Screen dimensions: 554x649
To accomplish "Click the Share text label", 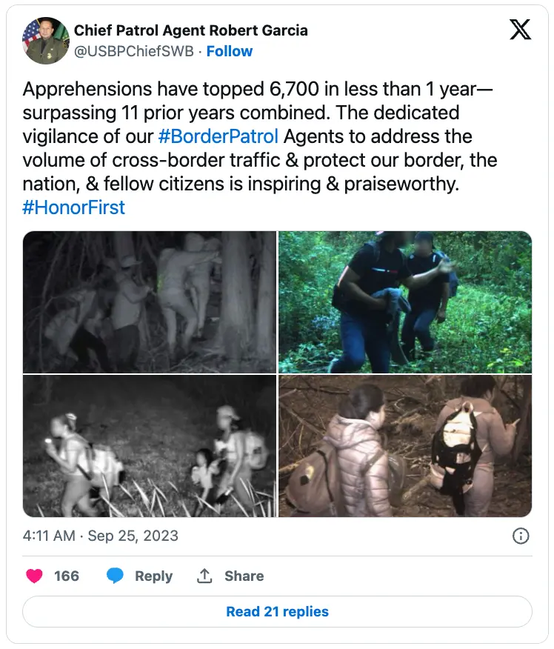I will click(x=244, y=576).
